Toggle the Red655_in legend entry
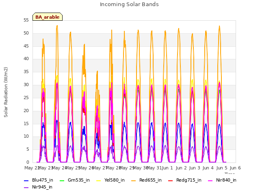 146,180
